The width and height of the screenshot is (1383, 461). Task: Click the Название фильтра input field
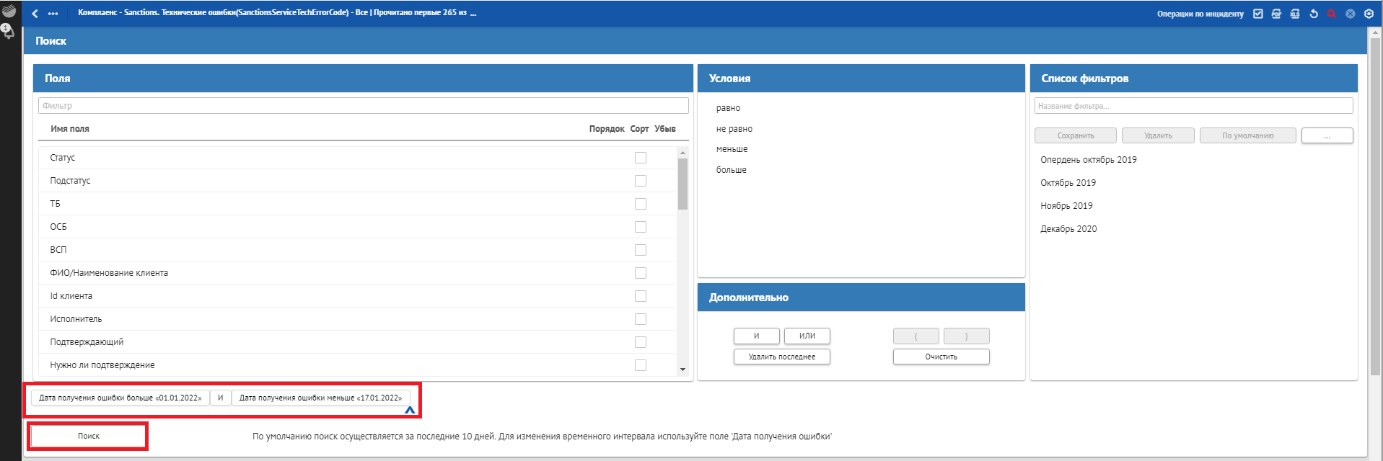click(x=1193, y=106)
